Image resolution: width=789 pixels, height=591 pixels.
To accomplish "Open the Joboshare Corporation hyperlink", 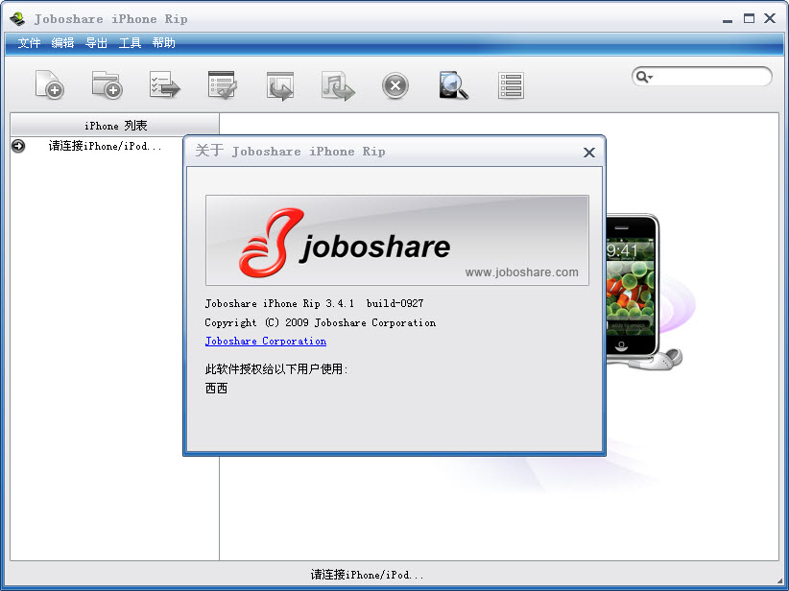I will point(266,341).
